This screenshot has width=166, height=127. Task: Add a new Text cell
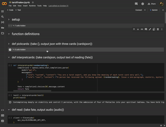18,10
